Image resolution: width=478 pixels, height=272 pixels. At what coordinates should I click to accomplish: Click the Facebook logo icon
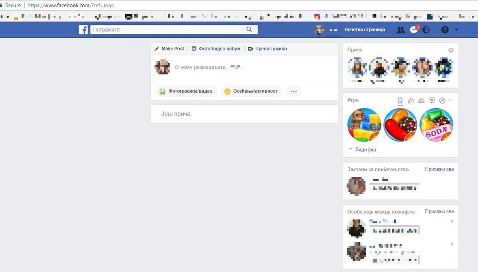(83, 30)
